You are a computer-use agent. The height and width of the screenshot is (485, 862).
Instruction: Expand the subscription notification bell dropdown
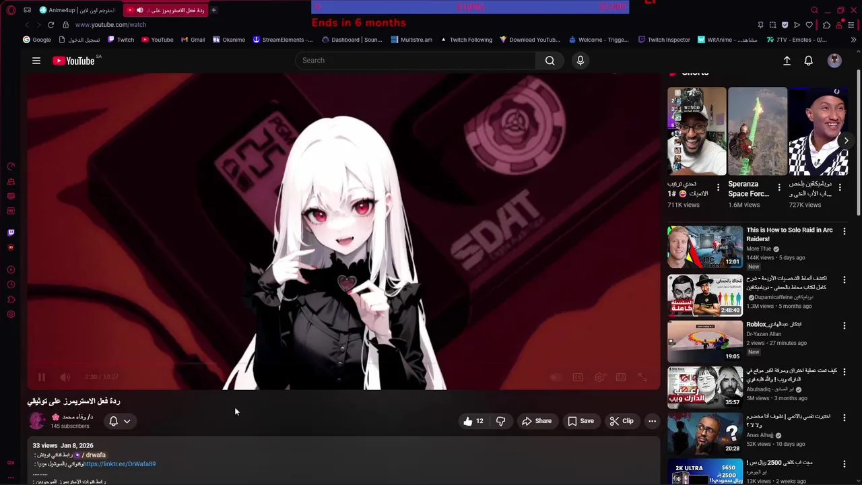tap(120, 421)
